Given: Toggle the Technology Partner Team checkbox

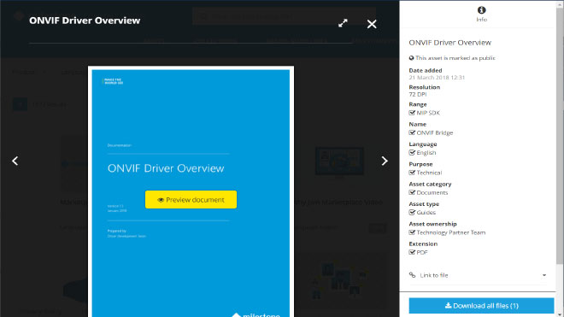Looking at the screenshot, I should click(412, 232).
